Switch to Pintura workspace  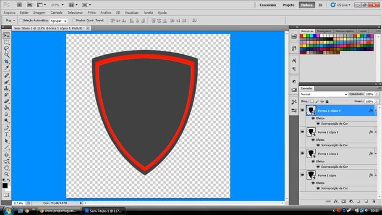[x=307, y=5]
